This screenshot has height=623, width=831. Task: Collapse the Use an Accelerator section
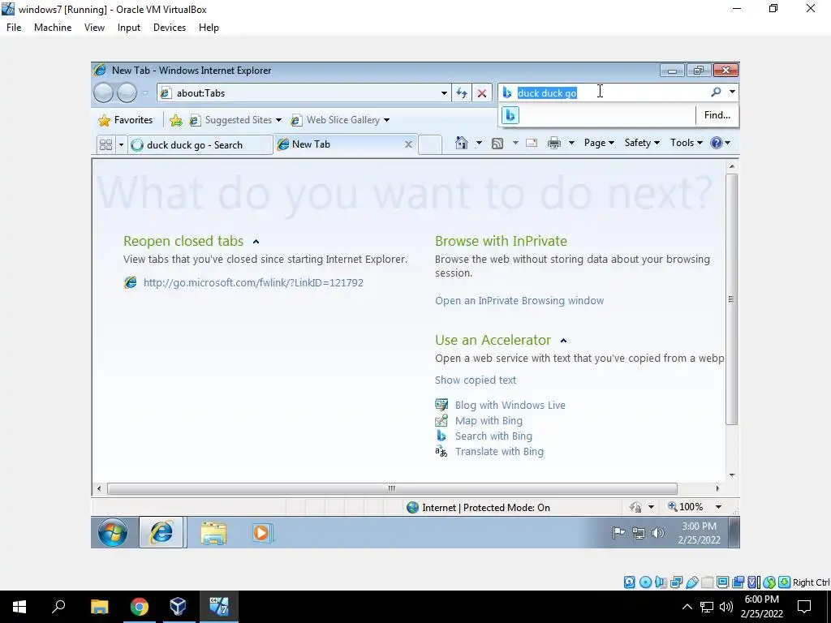(x=563, y=341)
